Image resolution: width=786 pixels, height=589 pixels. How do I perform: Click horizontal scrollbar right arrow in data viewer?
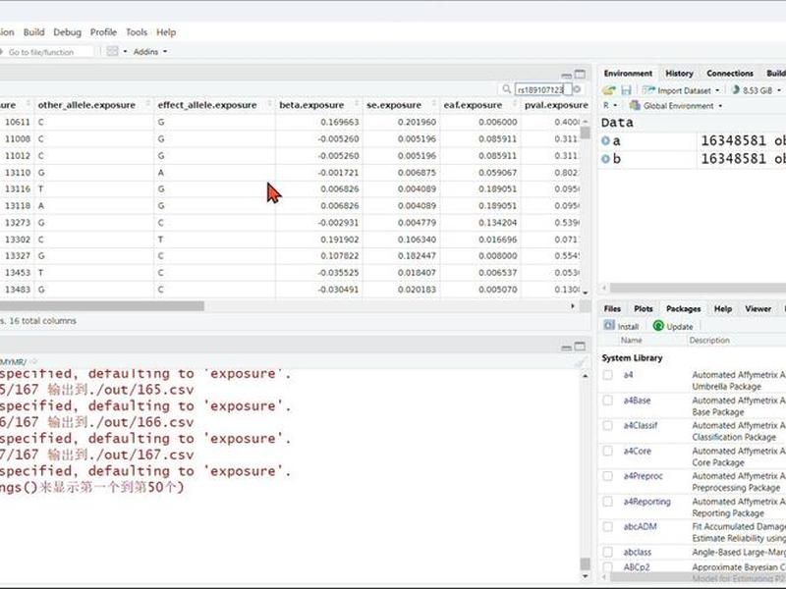click(573, 306)
